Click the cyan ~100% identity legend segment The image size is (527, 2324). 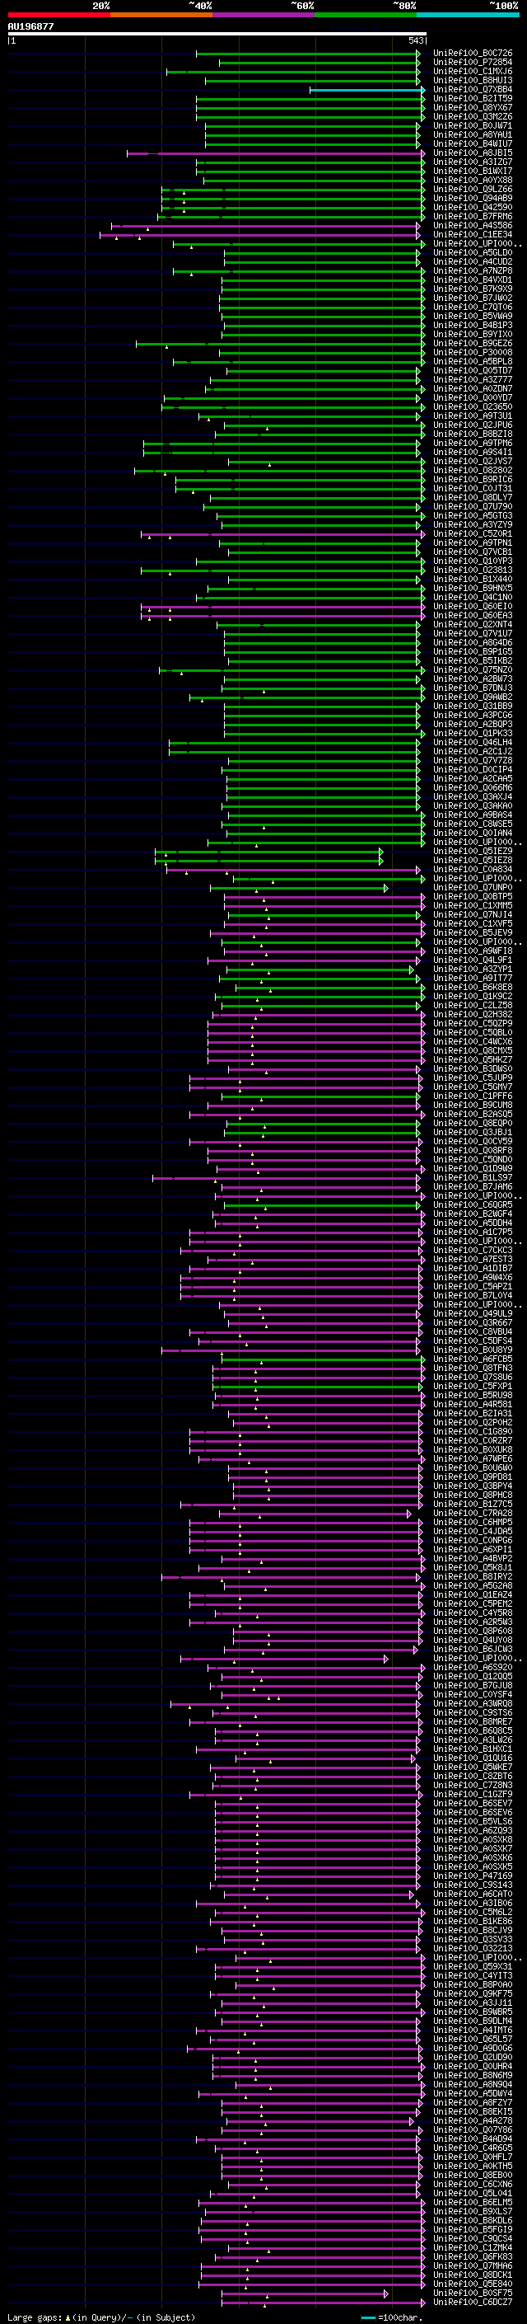click(468, 15)
